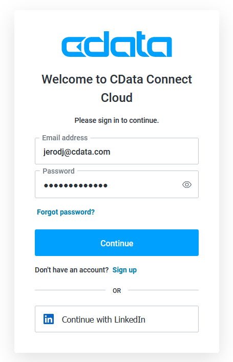Click the LinkedIn logo icon
The image size is (233, 362).
pos(49,319)
